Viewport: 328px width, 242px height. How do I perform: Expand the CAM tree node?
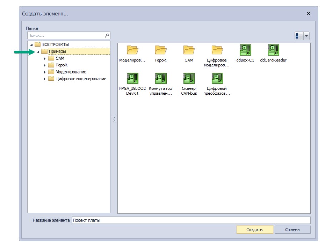point(45,59)
